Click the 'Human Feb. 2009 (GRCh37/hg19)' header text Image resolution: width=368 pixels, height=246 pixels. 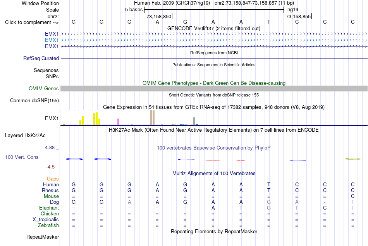tap(172, 3)
